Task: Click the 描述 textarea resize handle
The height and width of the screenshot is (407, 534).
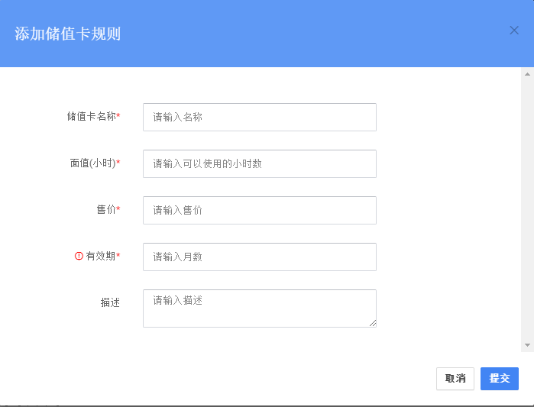Action: (x=373, y=323)
